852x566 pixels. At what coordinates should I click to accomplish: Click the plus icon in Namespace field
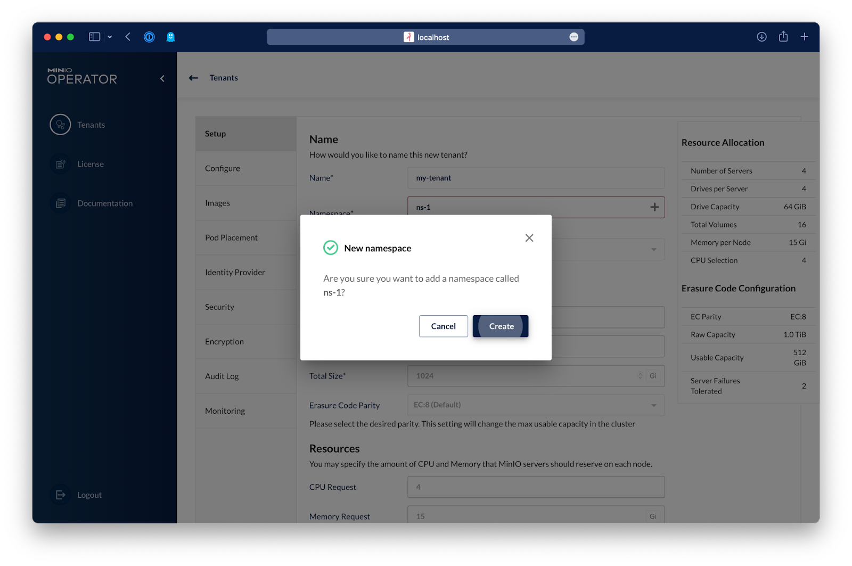[x=654, y=207]
